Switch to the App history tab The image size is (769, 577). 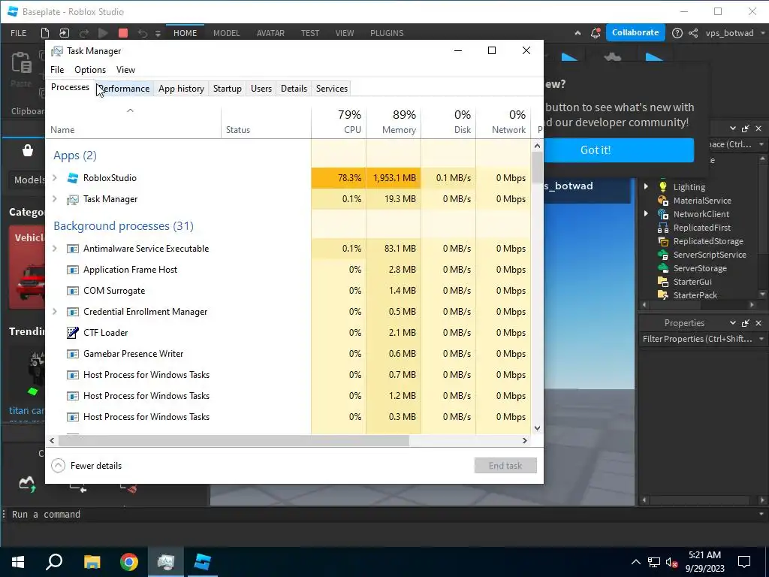tap(181, 89)
